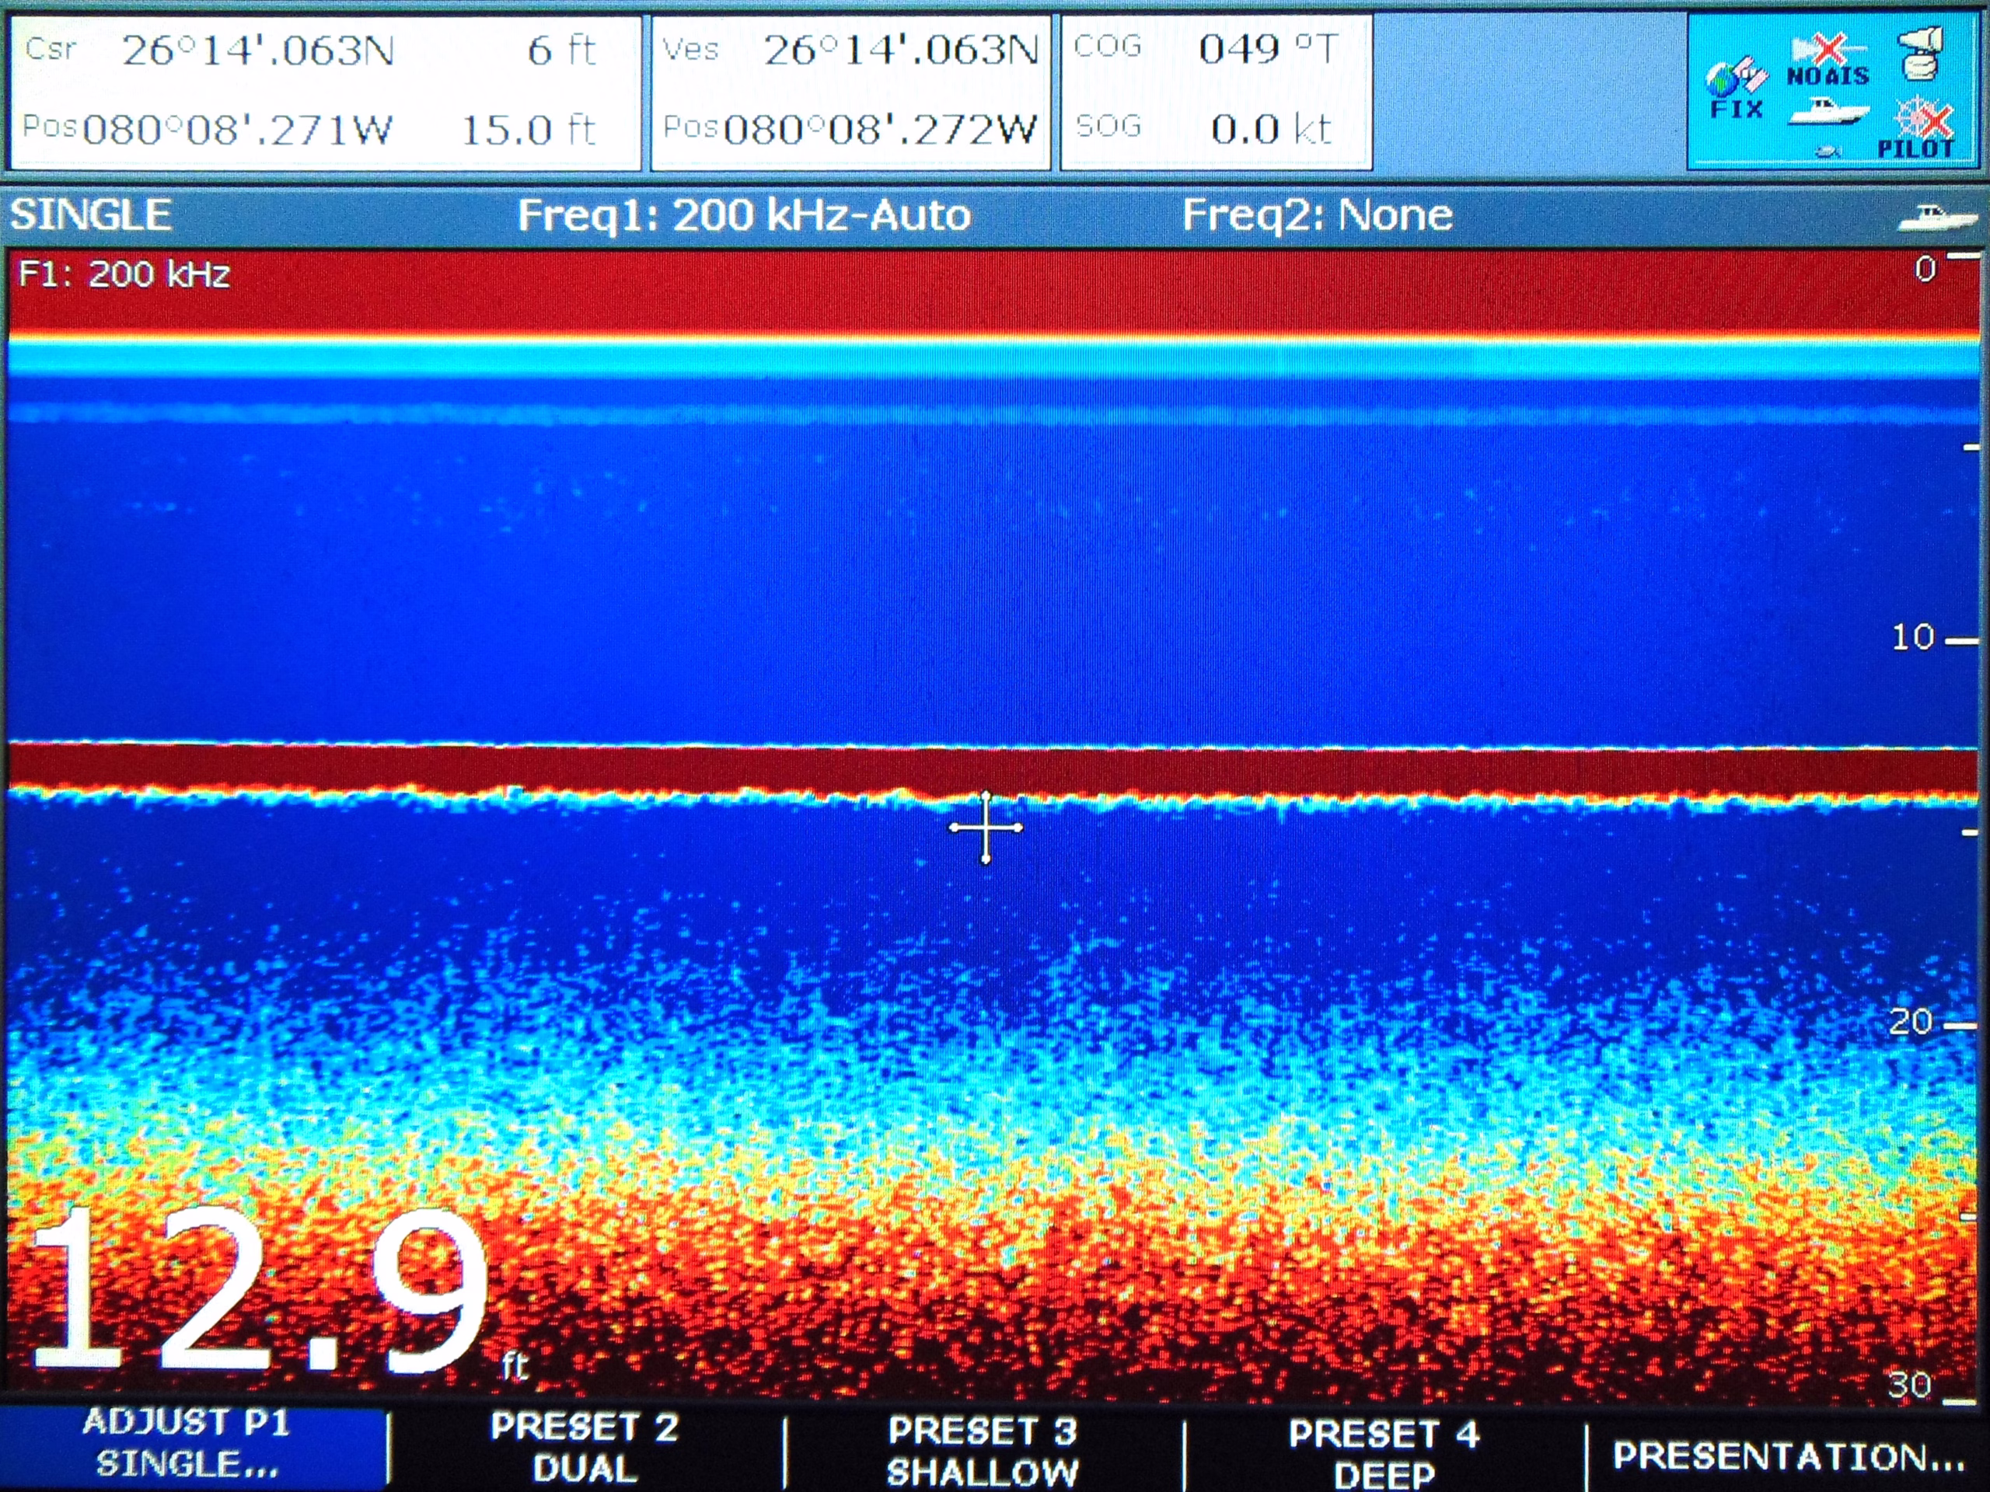Click the vessel position data box

click(x=850, y=91)
